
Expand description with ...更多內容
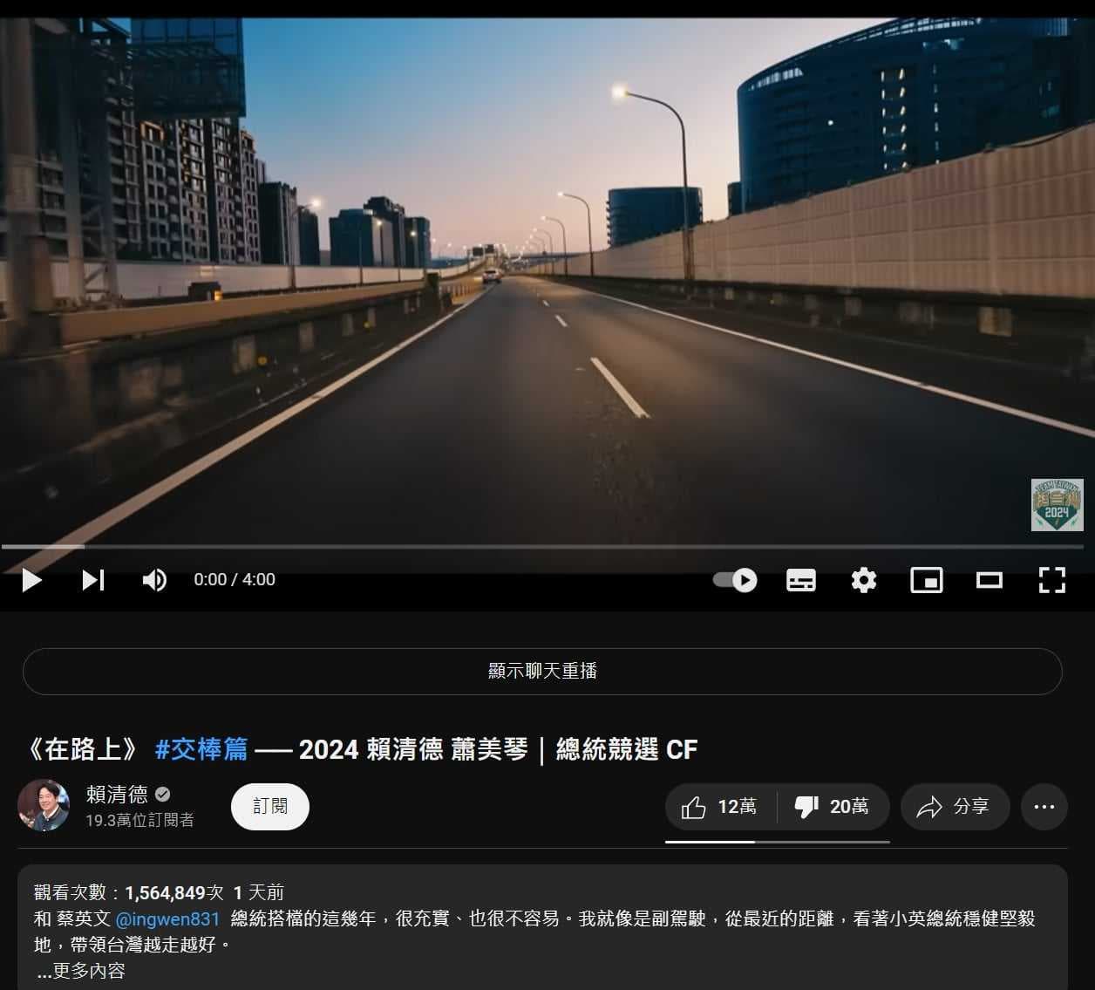point(80,971)
